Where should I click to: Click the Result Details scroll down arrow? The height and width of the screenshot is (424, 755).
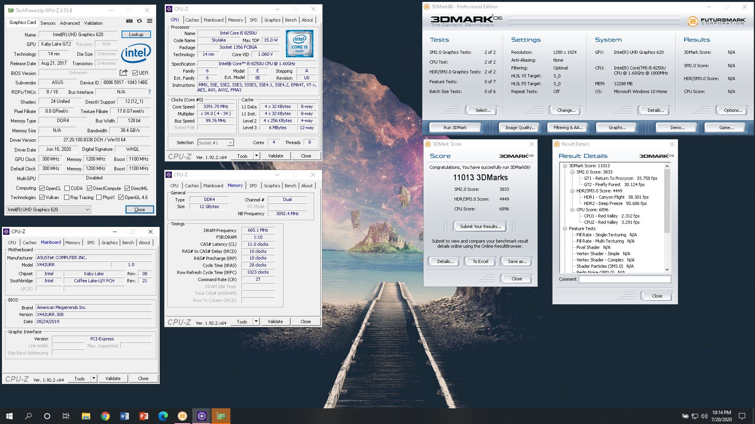point(667,270)
